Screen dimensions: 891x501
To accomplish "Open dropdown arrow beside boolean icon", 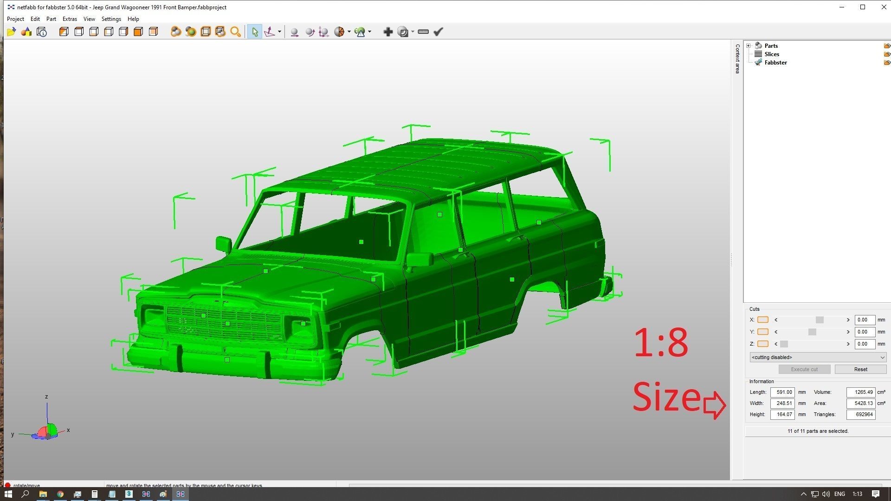I will pyautogui.click(x=413, y=32).
